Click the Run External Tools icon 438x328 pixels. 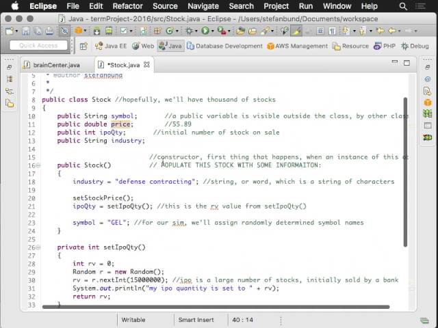click(x=222, y=30)
